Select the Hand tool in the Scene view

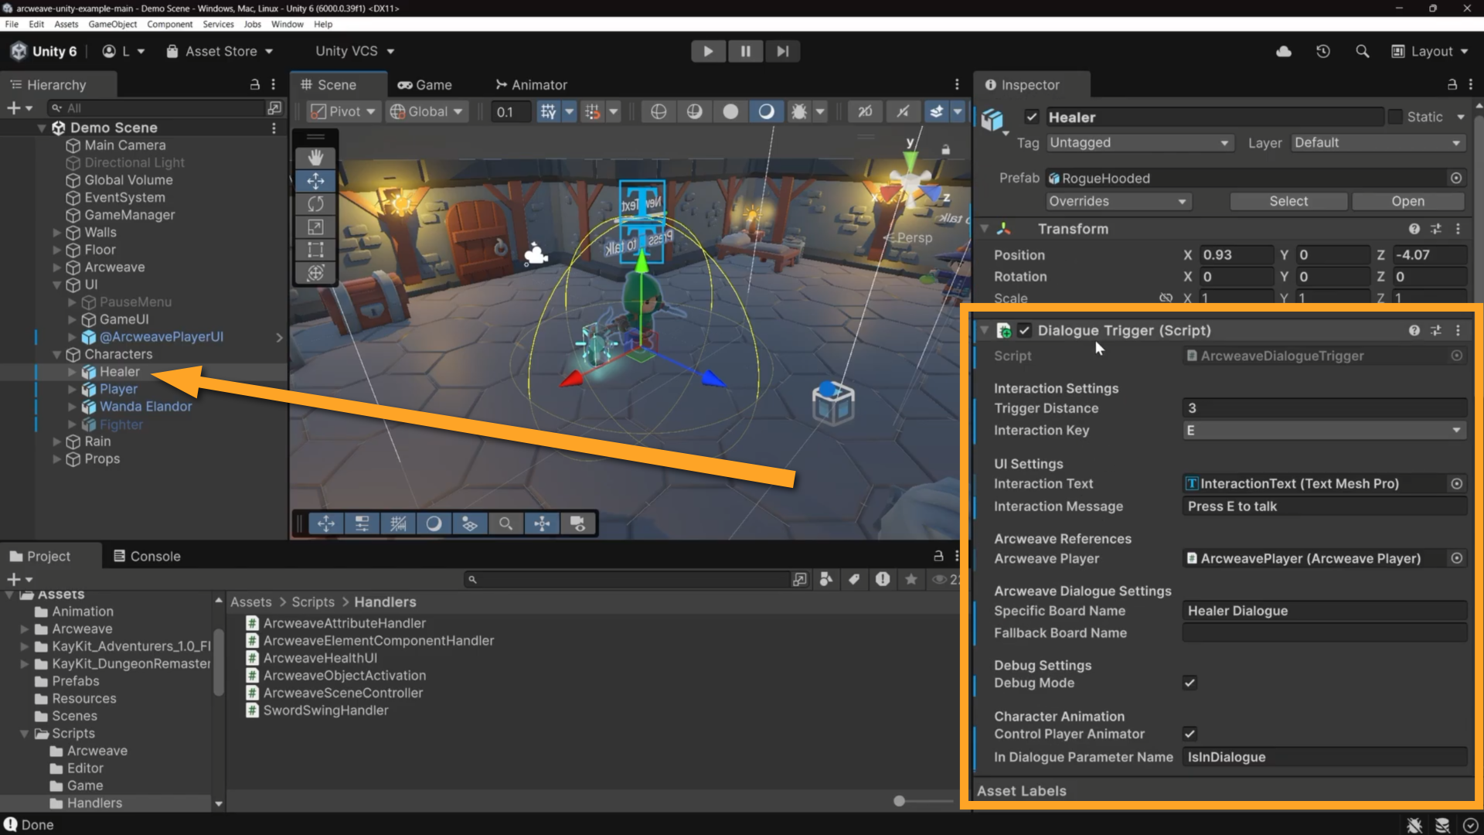[315, 158]
